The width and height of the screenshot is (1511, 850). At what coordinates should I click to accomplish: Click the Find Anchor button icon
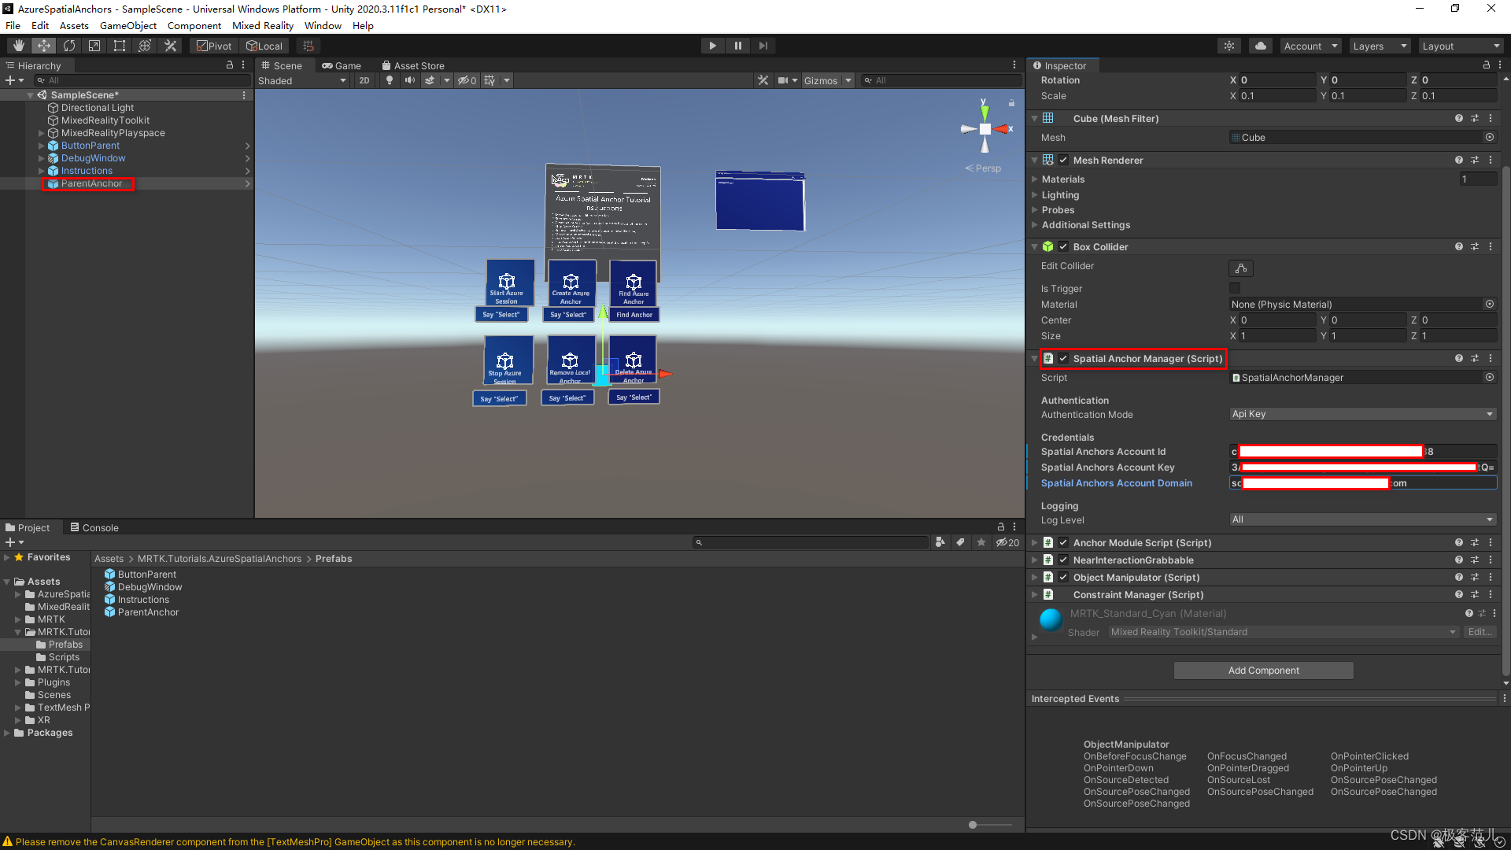[632, 283]
